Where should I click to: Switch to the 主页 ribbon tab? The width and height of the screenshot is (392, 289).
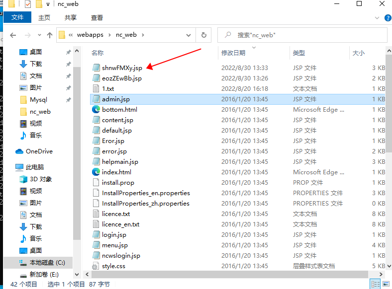tap(44, 17)
